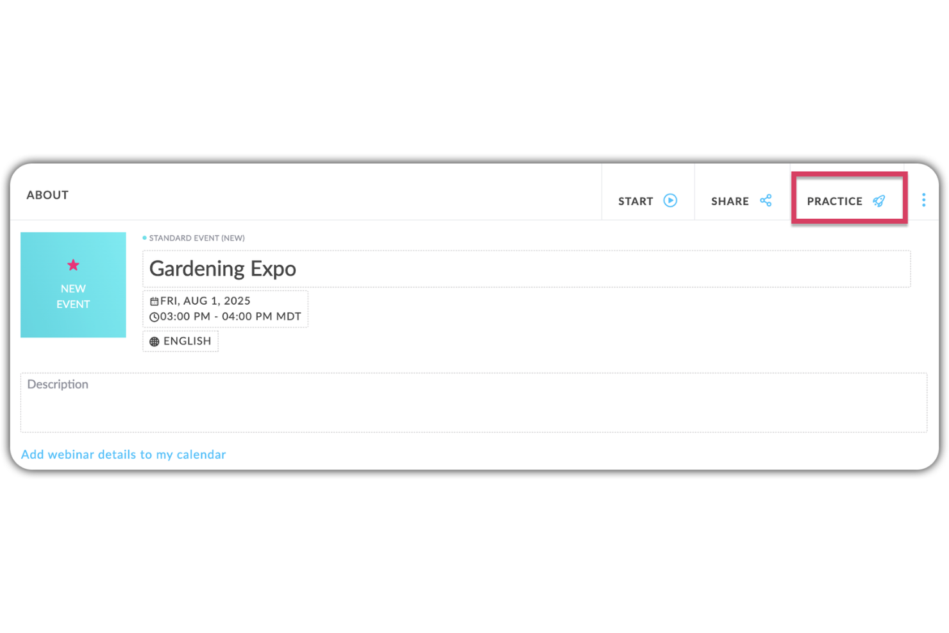Screen dimensions: 949x633
Task: Click the STANDARD EVENT (NEW) label
Action: point(196,237)
